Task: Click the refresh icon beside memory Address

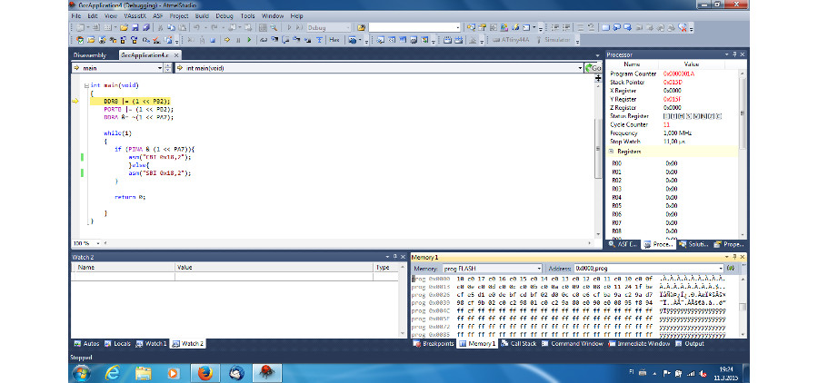Action: [731, 269]
